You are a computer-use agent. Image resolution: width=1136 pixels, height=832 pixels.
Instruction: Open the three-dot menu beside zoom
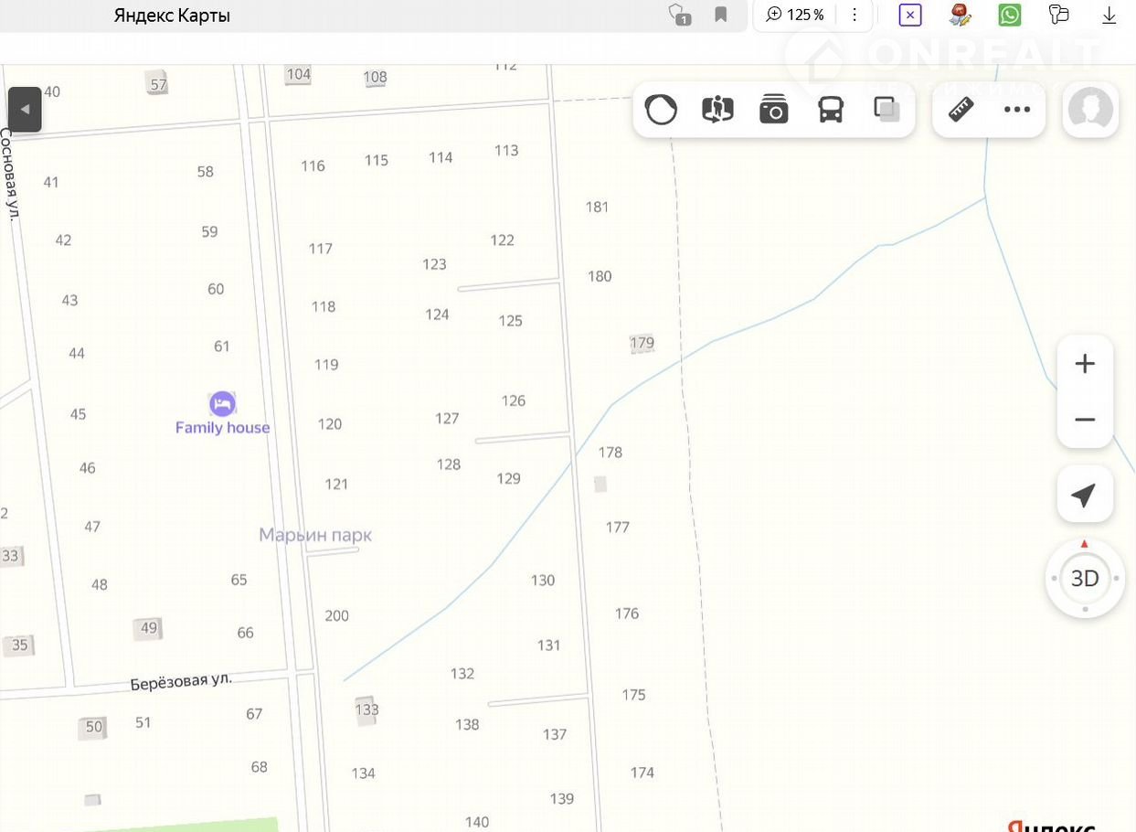[855, 15]
